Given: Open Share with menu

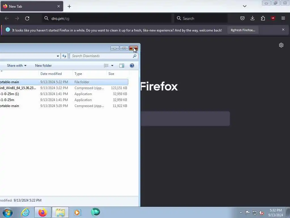Looking at the screenshot, I should coord(17,66).
